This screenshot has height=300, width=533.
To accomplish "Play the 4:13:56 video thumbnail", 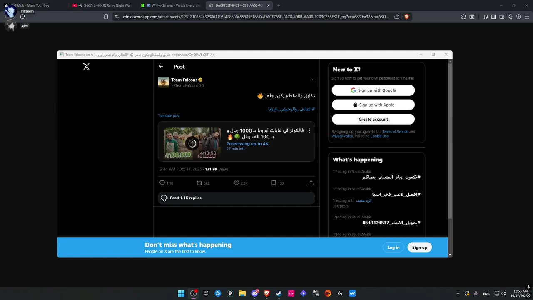I will coord(192,143).
